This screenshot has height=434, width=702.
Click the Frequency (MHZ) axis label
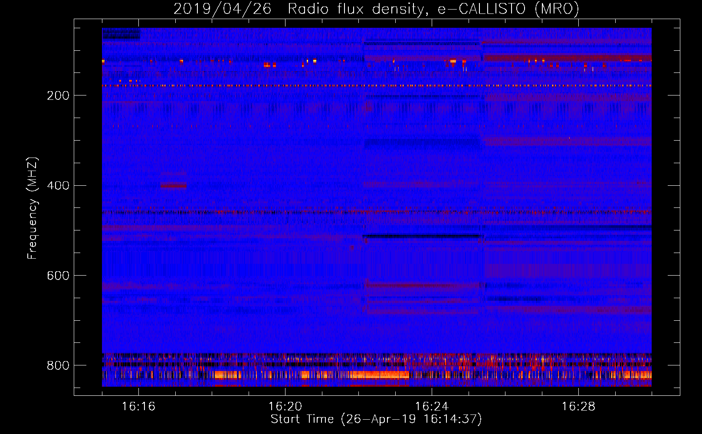click(32, 208)
